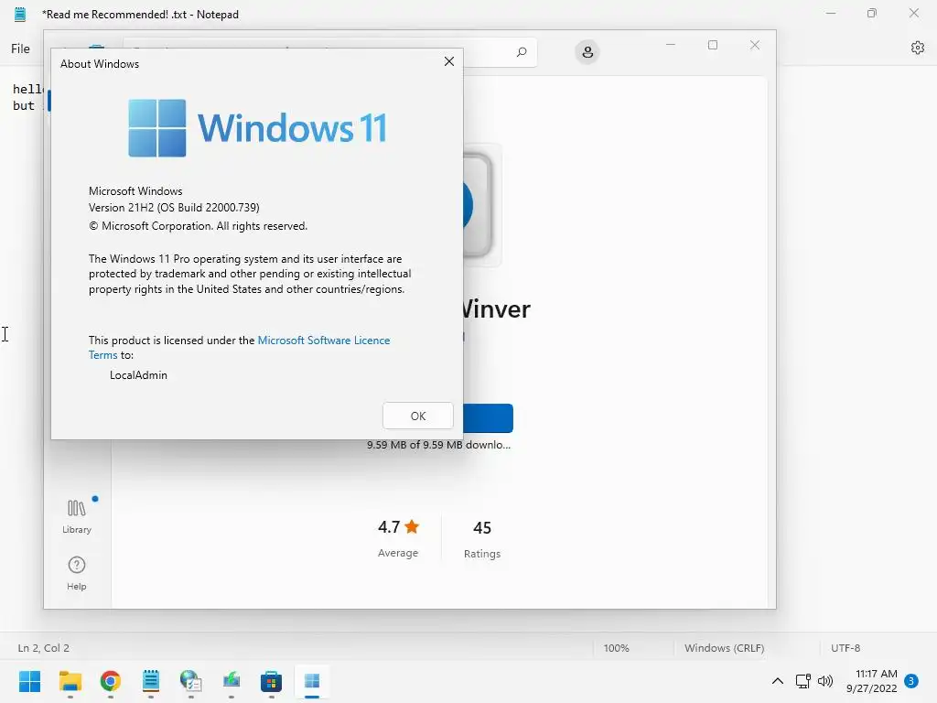Click the Windows 11 logo in dialog
Screen dimensions: 937x703
point(257,128)
